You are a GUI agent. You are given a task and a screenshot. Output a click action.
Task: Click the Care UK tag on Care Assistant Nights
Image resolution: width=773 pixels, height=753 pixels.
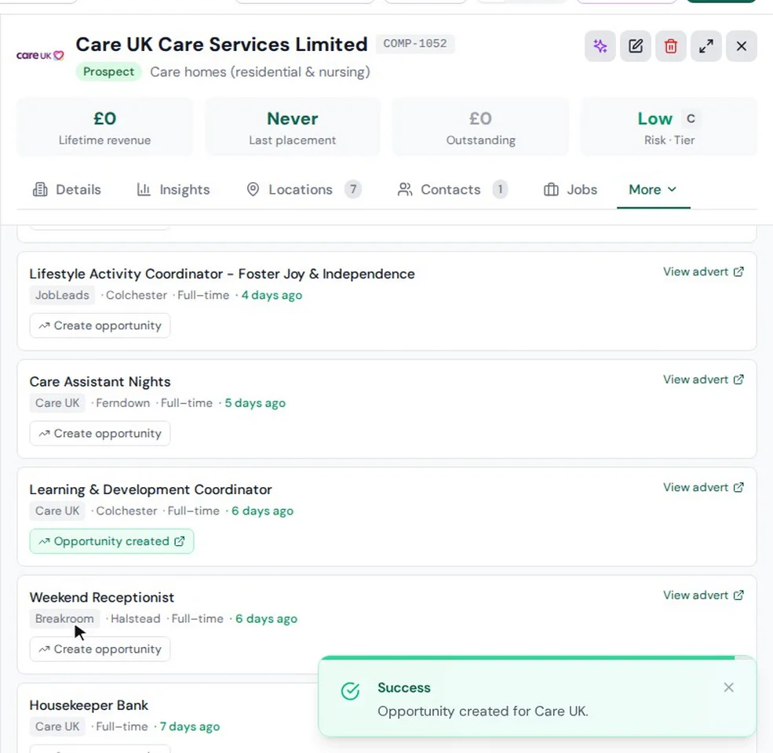(57, 403)
